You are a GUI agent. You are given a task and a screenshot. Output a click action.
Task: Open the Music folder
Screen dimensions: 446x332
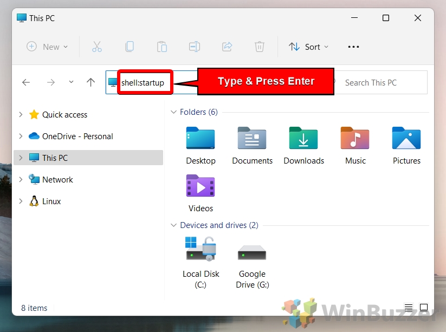click(x=355, y=145)
